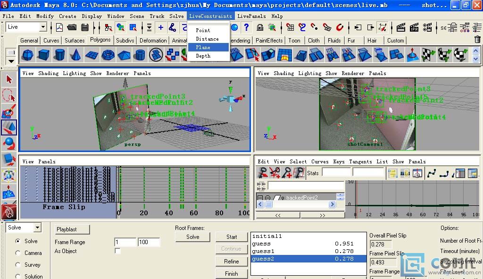Screen dimensions: 483x279
Task: Enable Snap to grids magnet icon
Action: [290, 27]
